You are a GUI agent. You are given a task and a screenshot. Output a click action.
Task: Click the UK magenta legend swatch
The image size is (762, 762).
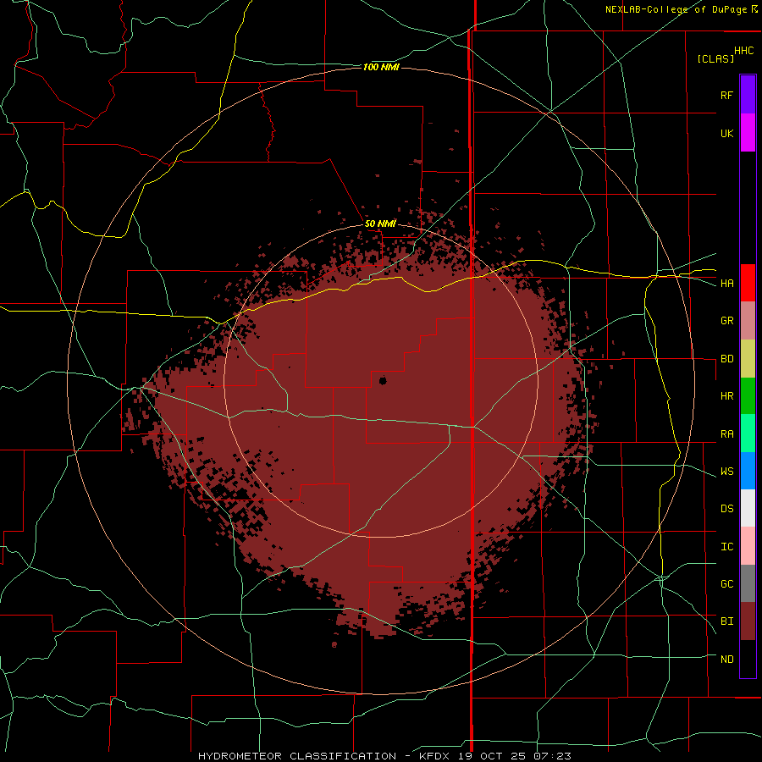coord(748,133)
